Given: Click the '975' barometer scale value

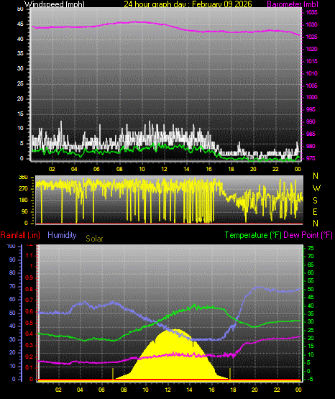Looking at the screenshot, I should (311, 158).
